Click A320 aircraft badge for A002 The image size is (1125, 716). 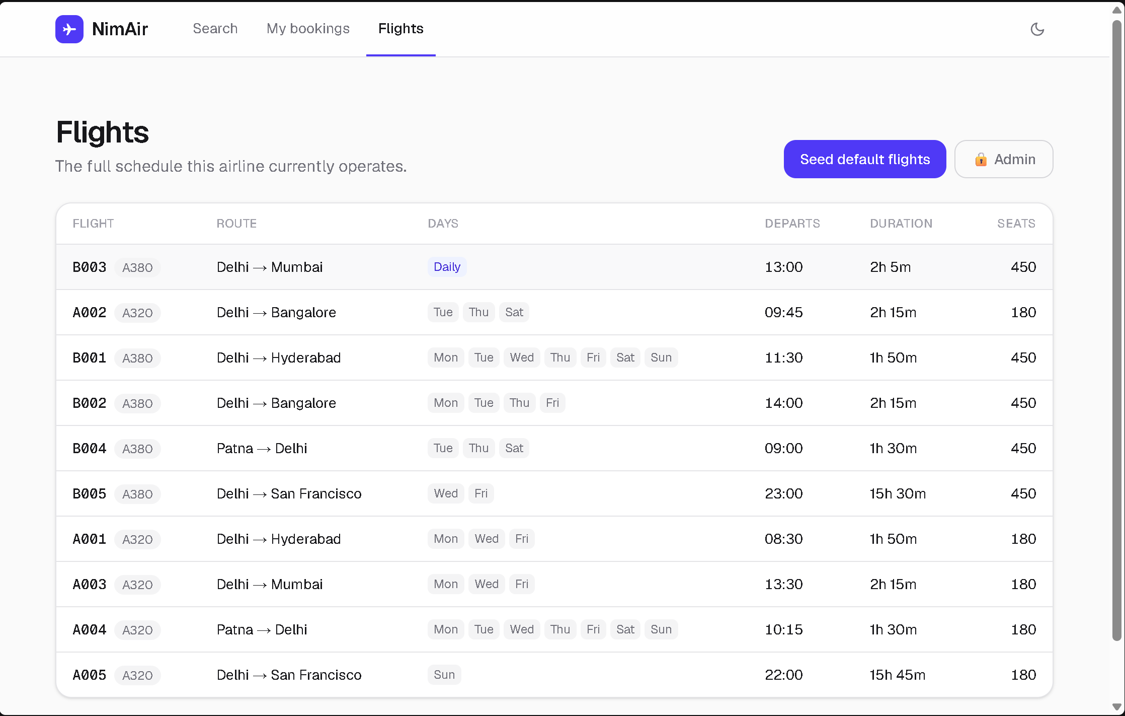(137, 313)
